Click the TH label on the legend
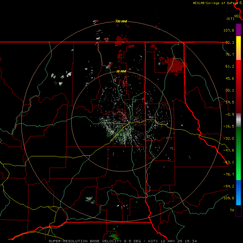243x243 pixels. tap(232, 210)
